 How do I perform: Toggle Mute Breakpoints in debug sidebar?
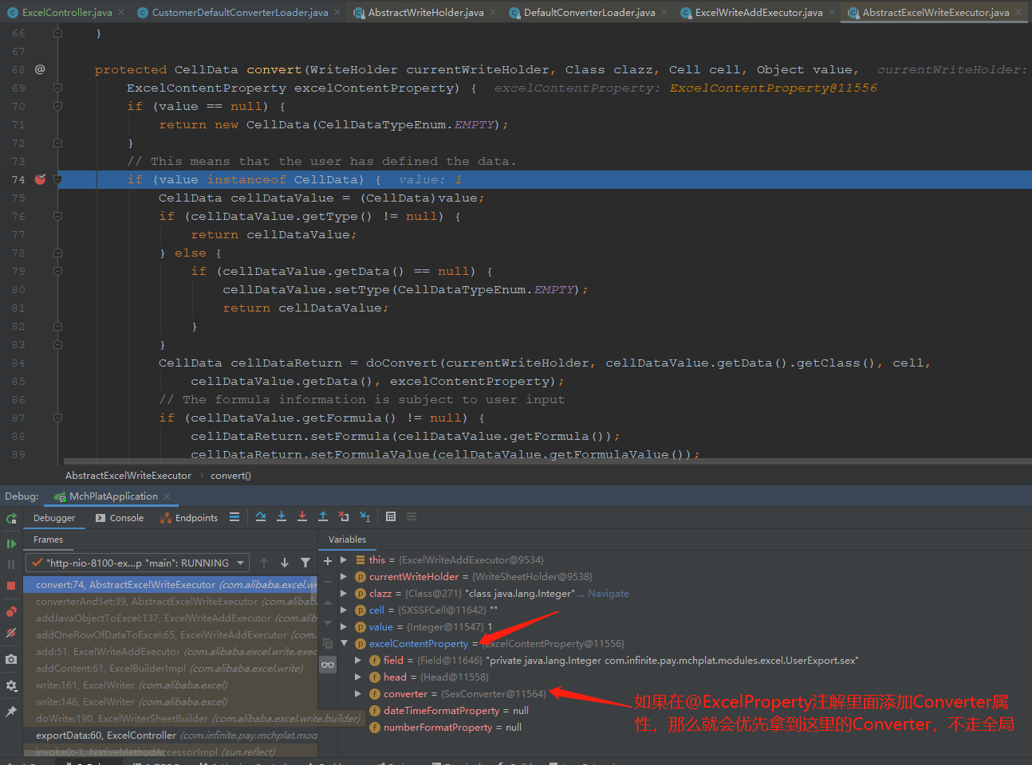pos(11,633)
